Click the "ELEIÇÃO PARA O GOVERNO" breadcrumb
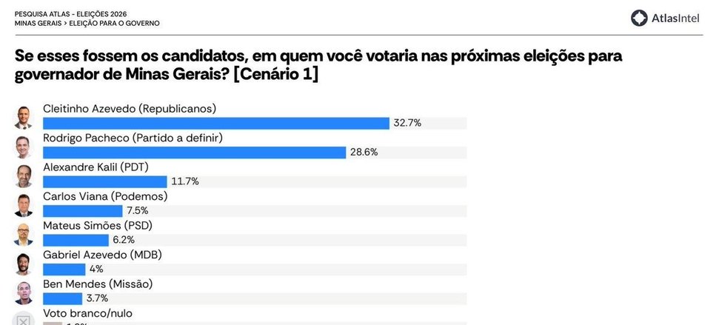 point(114,23)
